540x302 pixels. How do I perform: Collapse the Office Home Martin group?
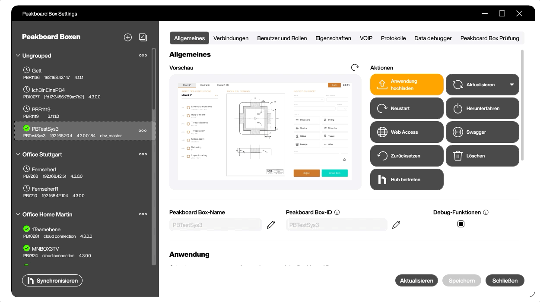(18, 214)
